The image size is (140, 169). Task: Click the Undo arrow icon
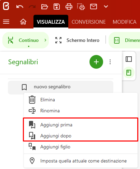(x=20, y=7)
